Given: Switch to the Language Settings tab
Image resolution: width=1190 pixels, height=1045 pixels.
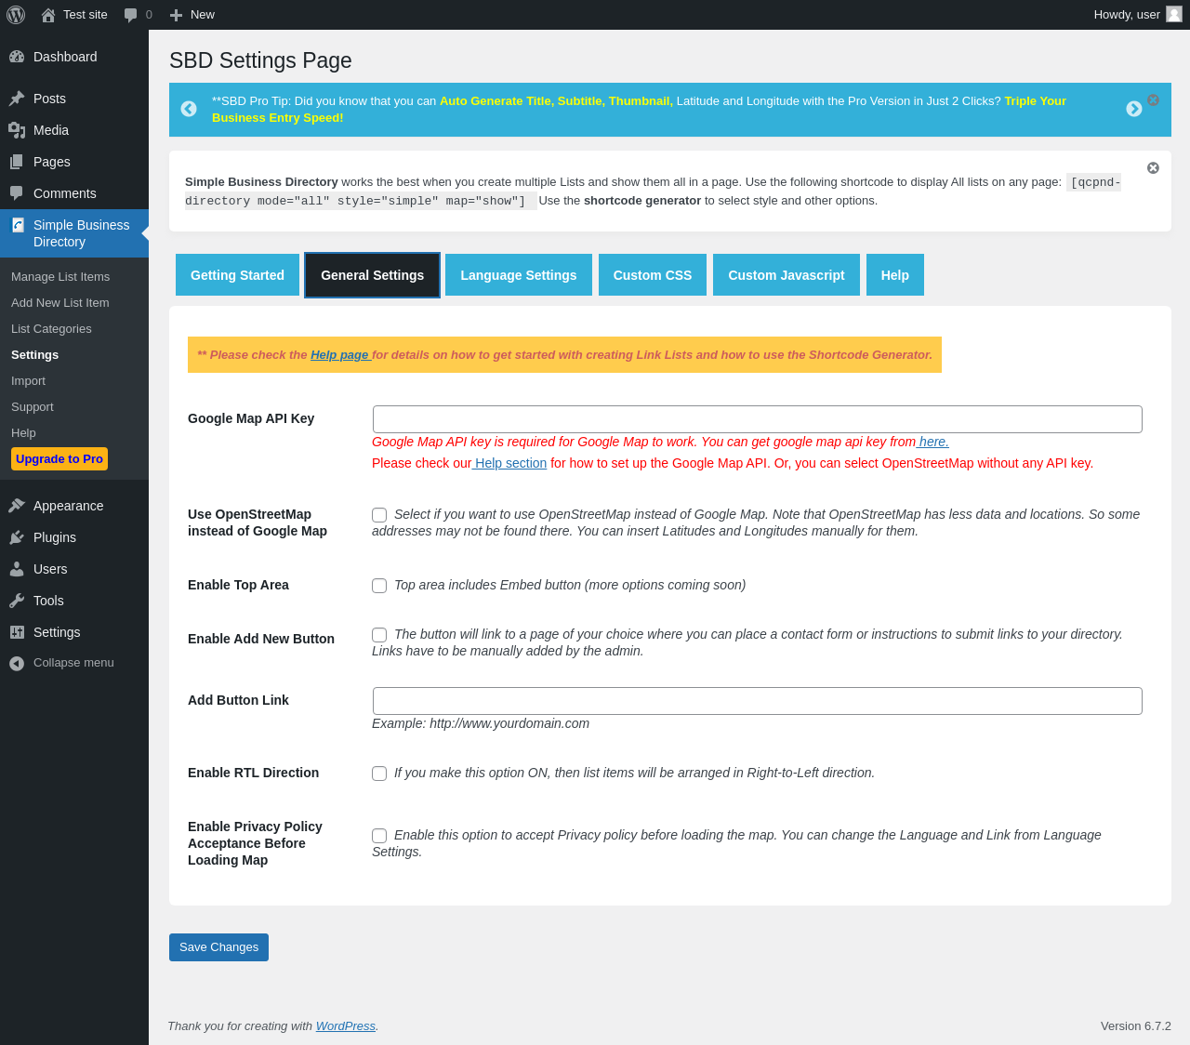Looking at the screenshot, I should pyautogui.click(x=519, y=275).
